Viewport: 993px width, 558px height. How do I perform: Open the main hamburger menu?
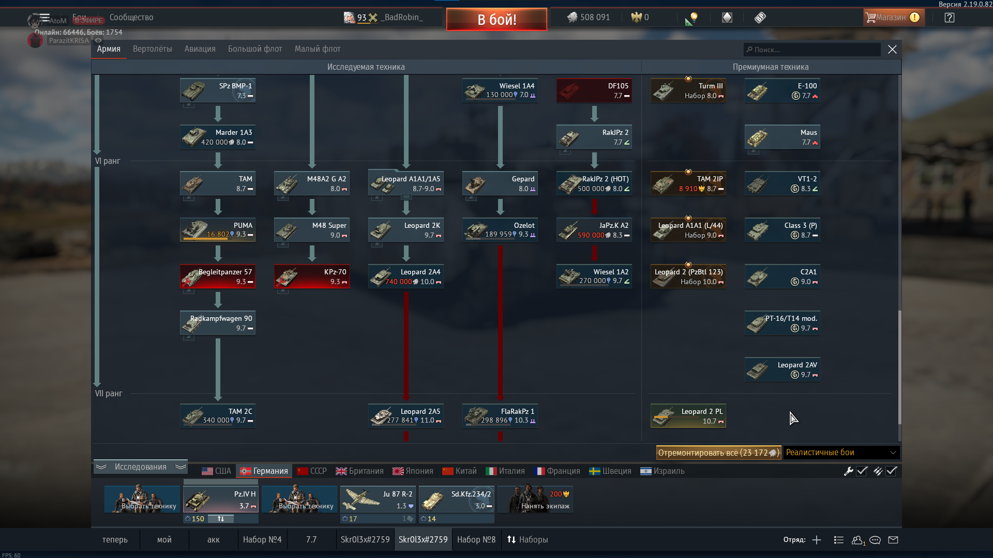point(44,17)
